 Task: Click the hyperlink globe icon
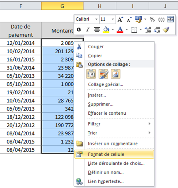(x=79, y=181)
